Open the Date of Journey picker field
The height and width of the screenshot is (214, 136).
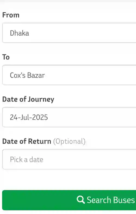[69, 117]
